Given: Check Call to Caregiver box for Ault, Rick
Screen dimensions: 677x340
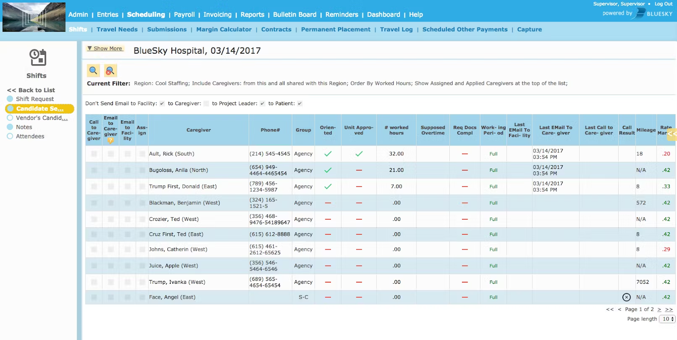Looking at the screenshot, I should coord(94,154).
